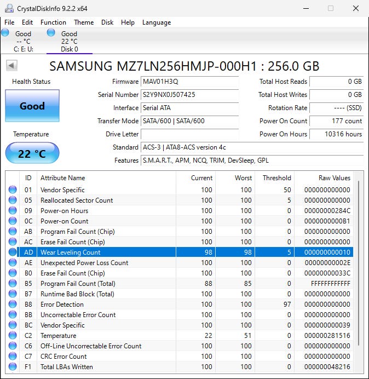Click the Standard field ACS-3

[x=252, y=147]
